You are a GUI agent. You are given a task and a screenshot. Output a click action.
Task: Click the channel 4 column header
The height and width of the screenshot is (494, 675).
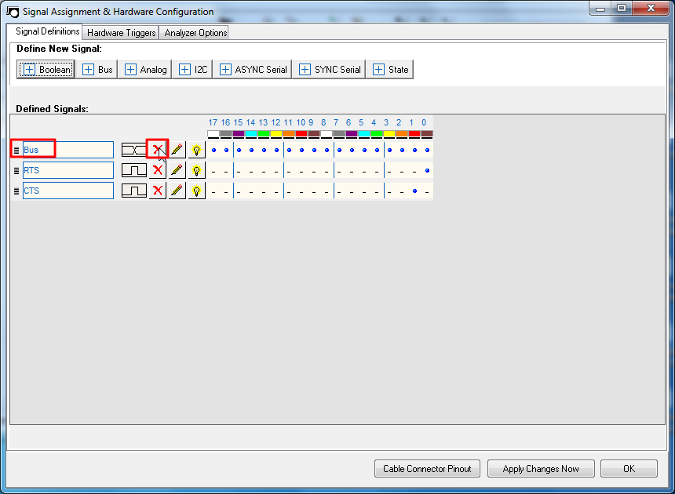[374, 122]
